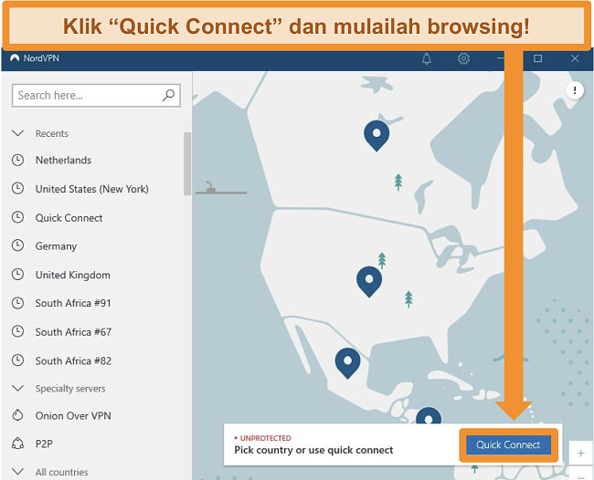Collapse the Recents section
This screenshot has height=480, width=594.
click(x=17, y=133)
